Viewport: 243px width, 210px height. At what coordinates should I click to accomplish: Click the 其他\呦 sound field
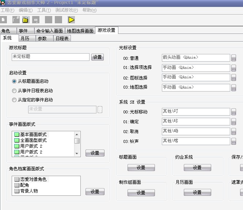pyautogui.click(x=196, y=131)
